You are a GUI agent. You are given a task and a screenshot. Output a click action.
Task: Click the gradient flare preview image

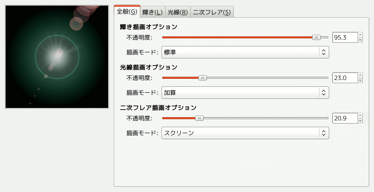(57, 57)
